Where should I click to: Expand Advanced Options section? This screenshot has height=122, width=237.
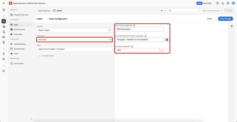pos(46,56)
